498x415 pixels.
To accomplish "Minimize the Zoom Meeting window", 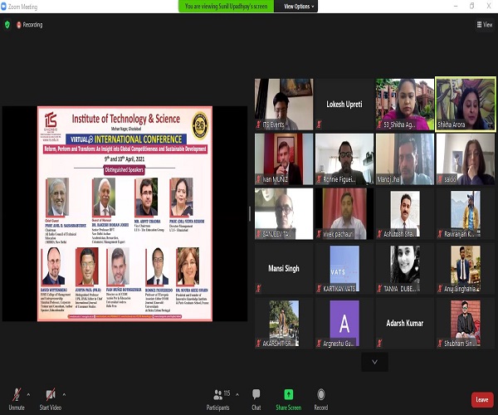I will (x=456, y=6).
